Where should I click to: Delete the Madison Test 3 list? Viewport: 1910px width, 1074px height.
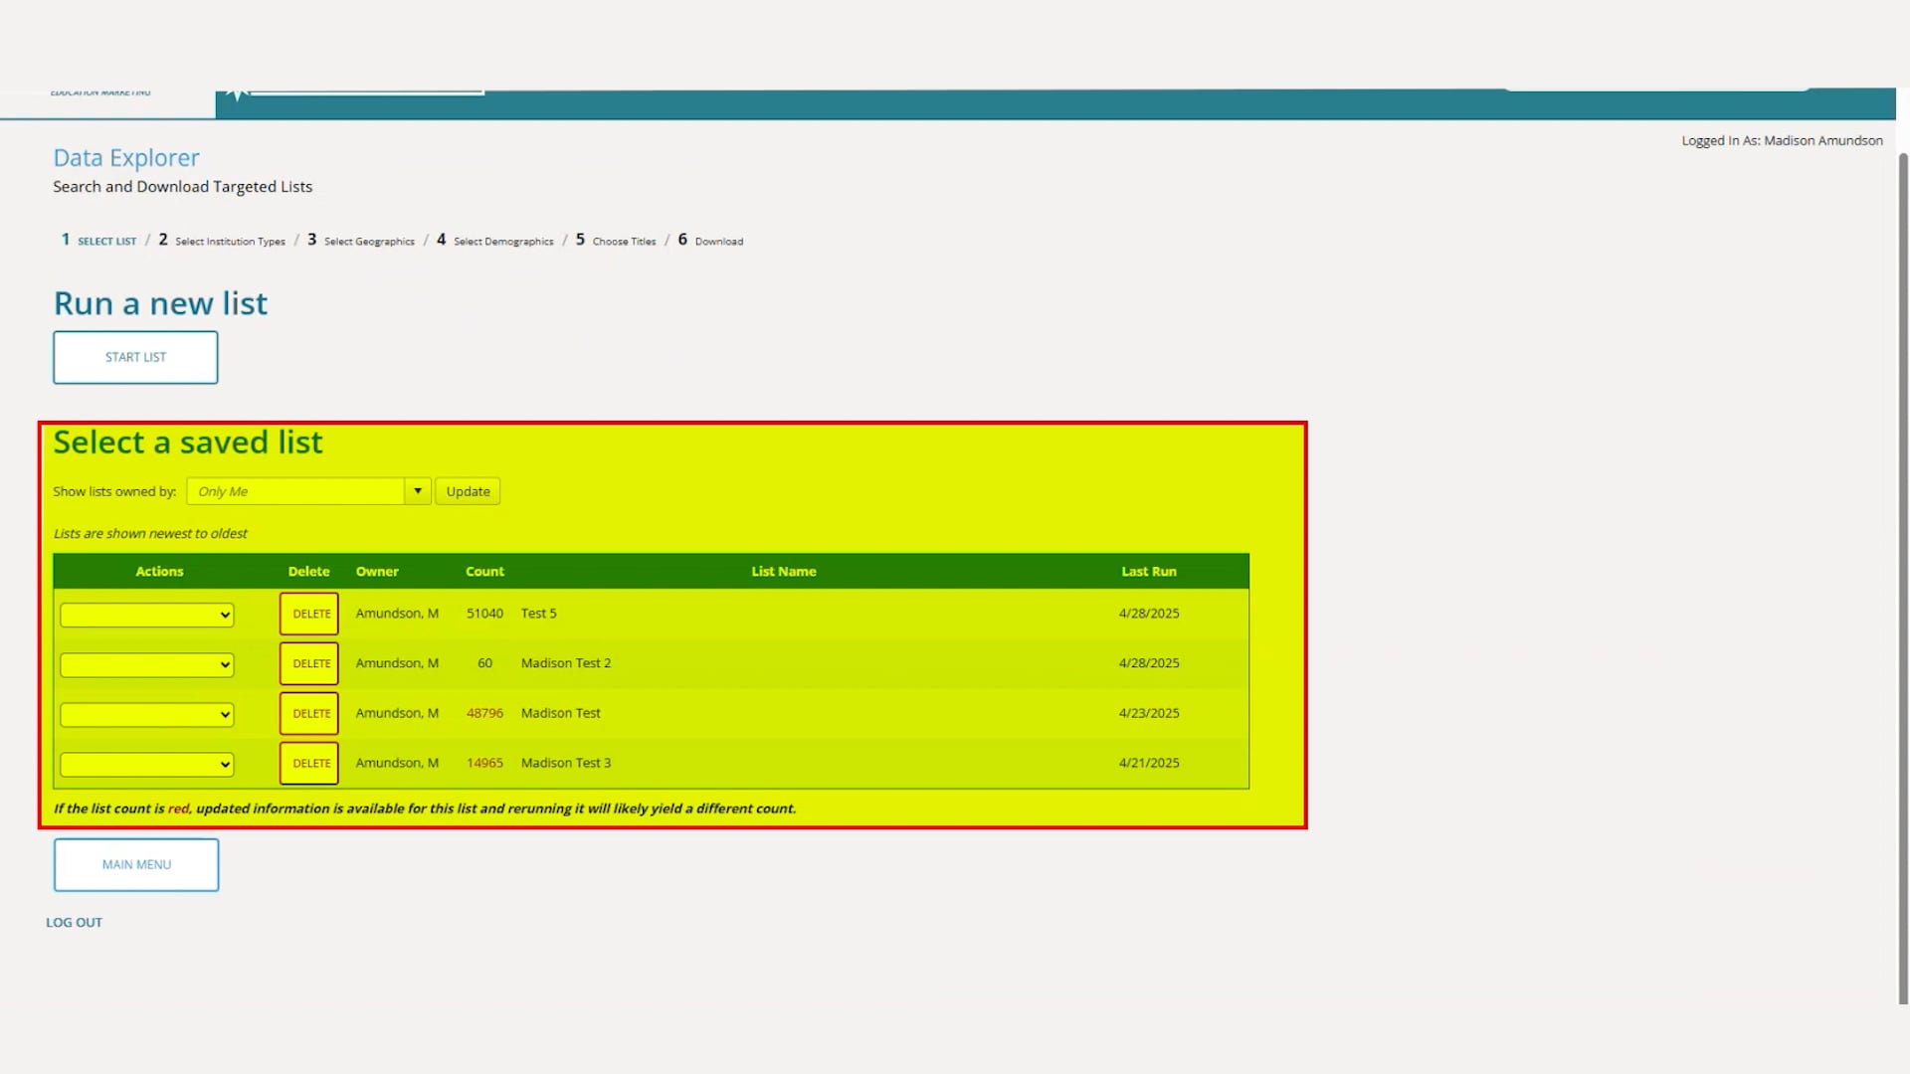pos(309,763)
